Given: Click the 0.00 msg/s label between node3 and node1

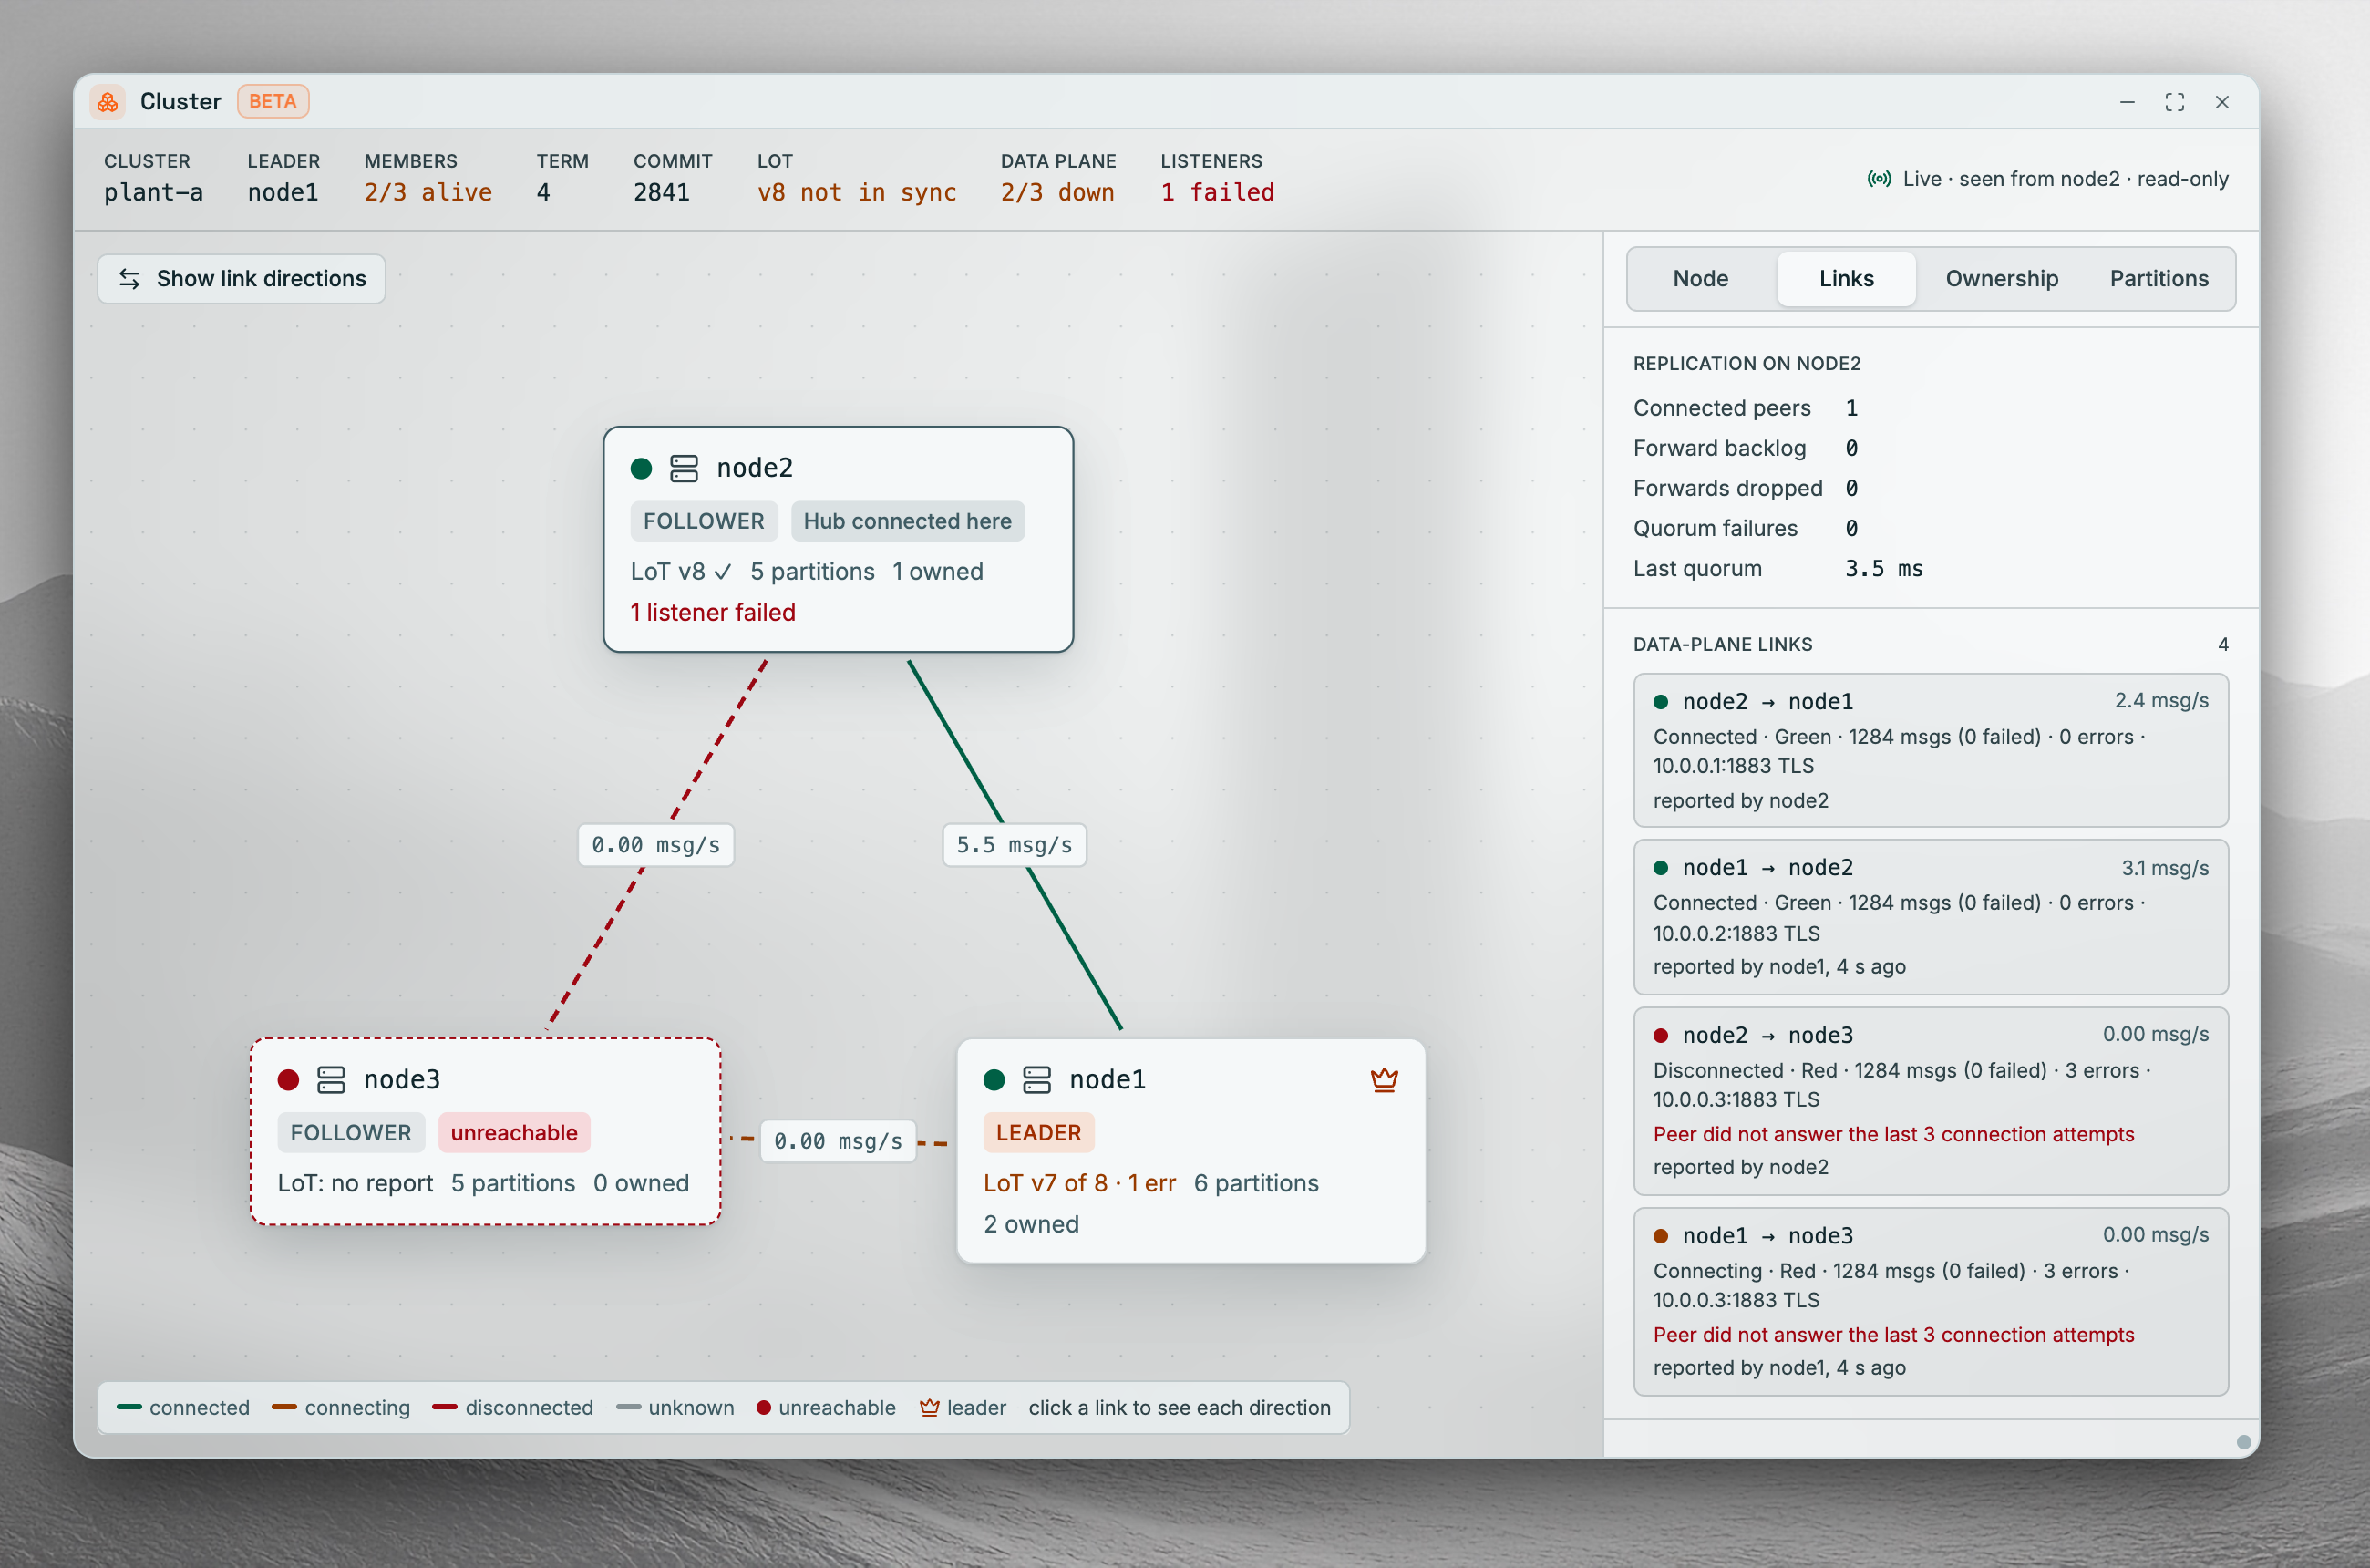Looking at the screenshot, I should point(838,1141).
